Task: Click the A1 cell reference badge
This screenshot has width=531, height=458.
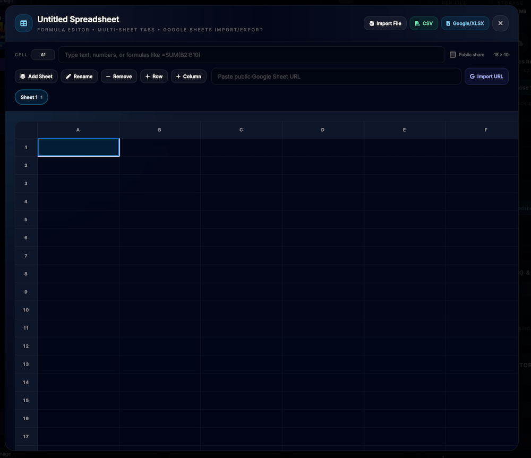Action: [43, 54]
